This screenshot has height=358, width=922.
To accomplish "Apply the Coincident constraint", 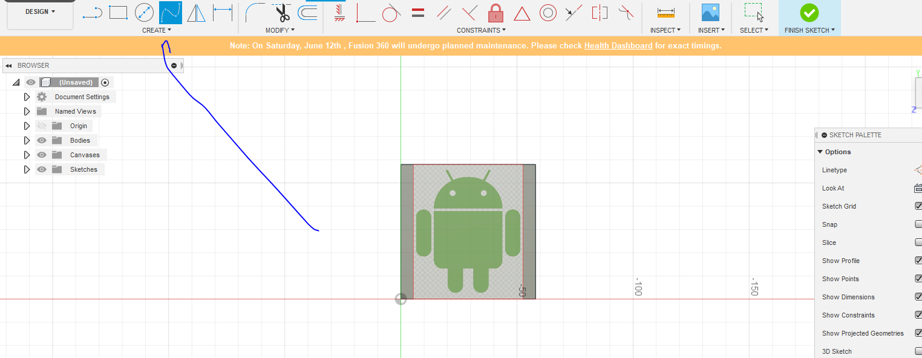I will pyautogui.click(x=365, y=12).
